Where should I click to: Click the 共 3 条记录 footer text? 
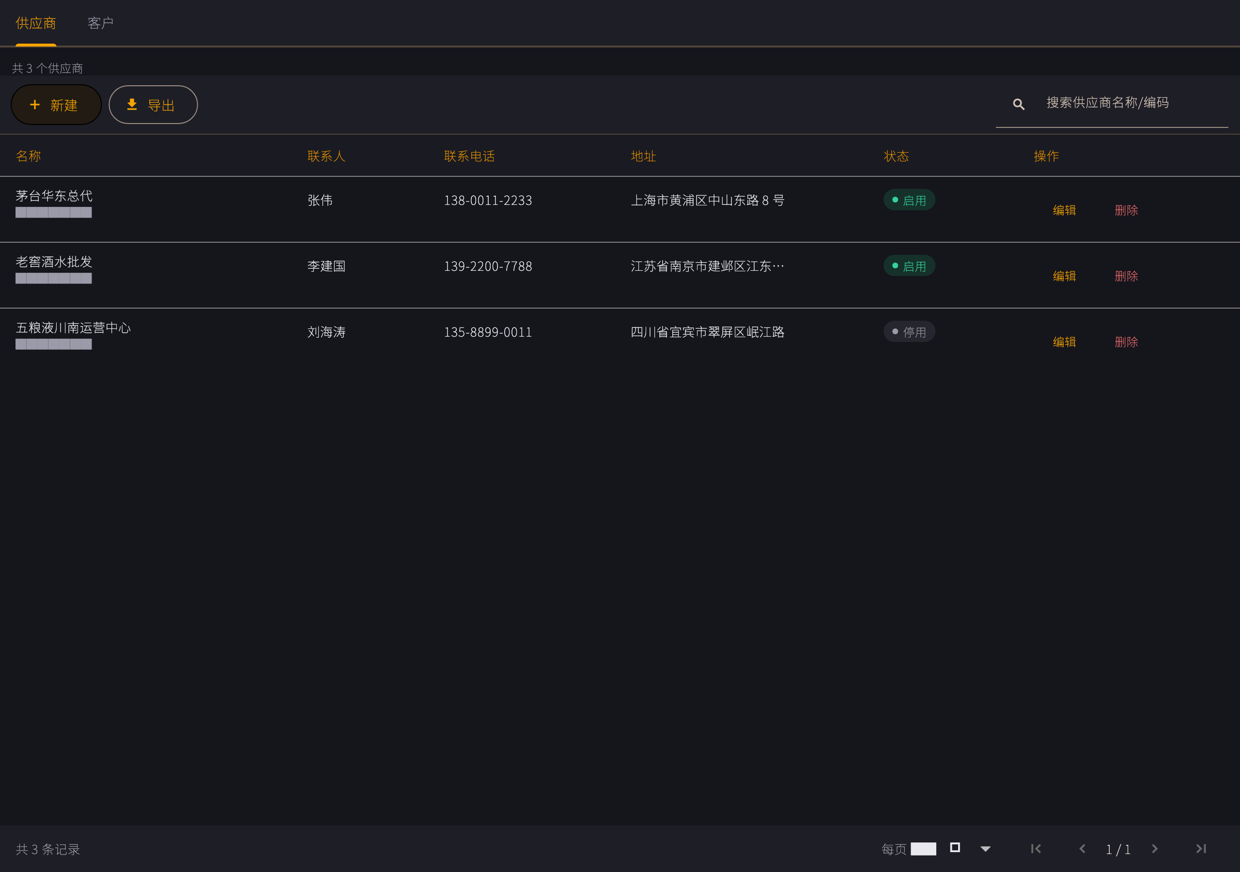pyautogui.click(x=47, y=849)
